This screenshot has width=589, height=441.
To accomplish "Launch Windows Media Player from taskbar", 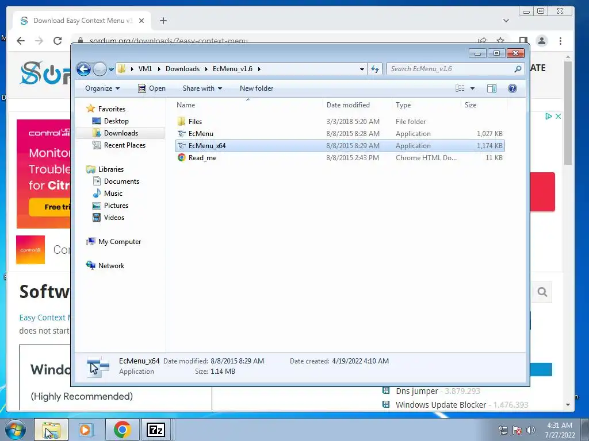I will [x=86, y=430].
